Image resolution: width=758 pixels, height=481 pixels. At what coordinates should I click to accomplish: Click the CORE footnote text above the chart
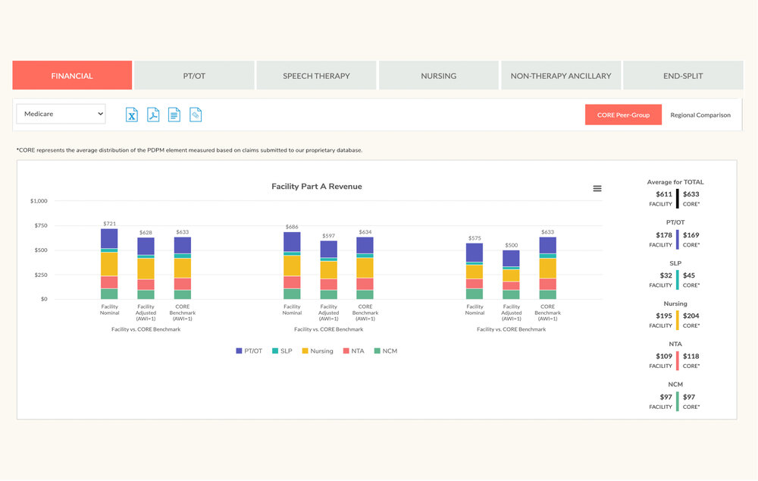189,150
